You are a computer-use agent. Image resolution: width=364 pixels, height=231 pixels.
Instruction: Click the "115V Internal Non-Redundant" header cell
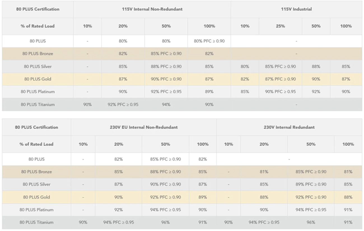[152, 9]
